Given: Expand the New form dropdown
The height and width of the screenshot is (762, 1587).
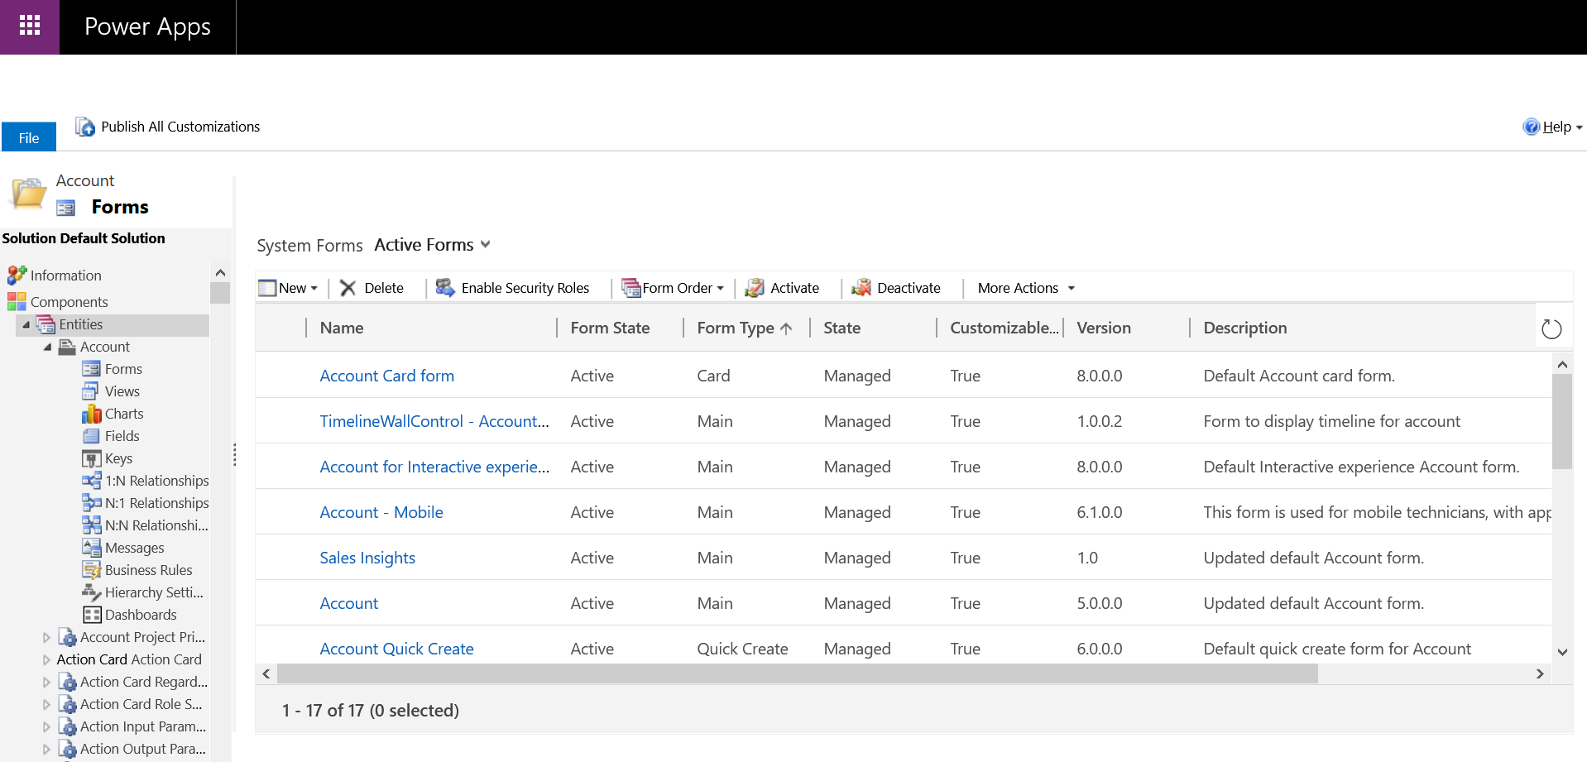Looking at the screenshot, I should click(314, 288).
